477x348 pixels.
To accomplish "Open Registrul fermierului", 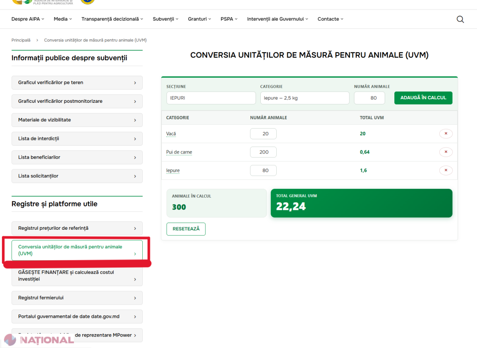I will click(77, 298).
